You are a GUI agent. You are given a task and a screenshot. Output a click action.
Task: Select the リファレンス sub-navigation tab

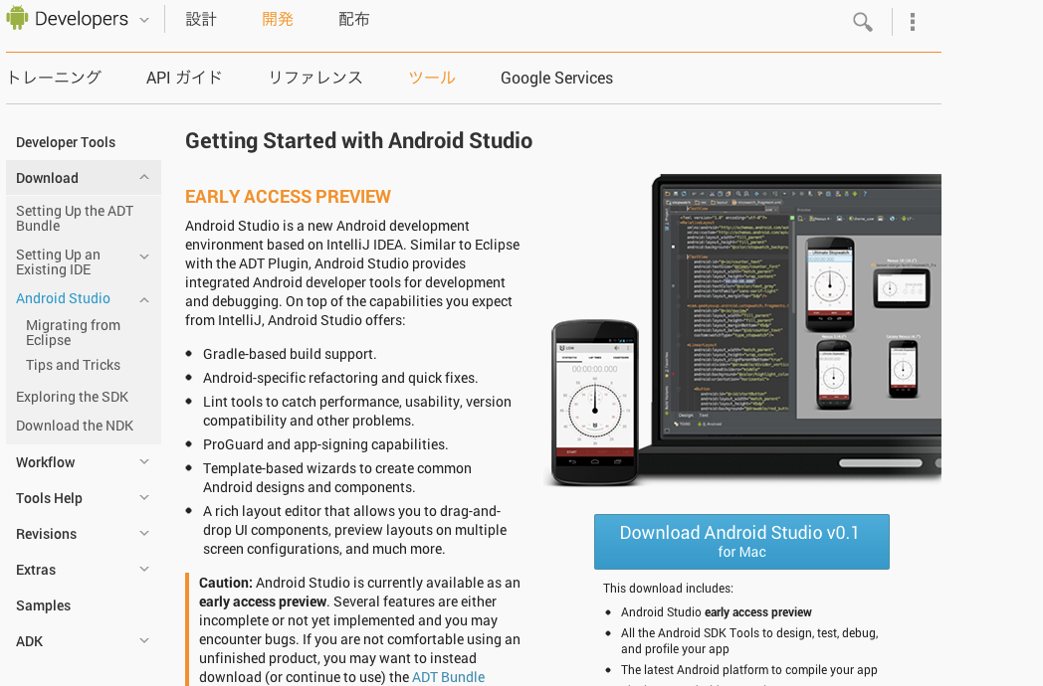(x=315, y=78)
